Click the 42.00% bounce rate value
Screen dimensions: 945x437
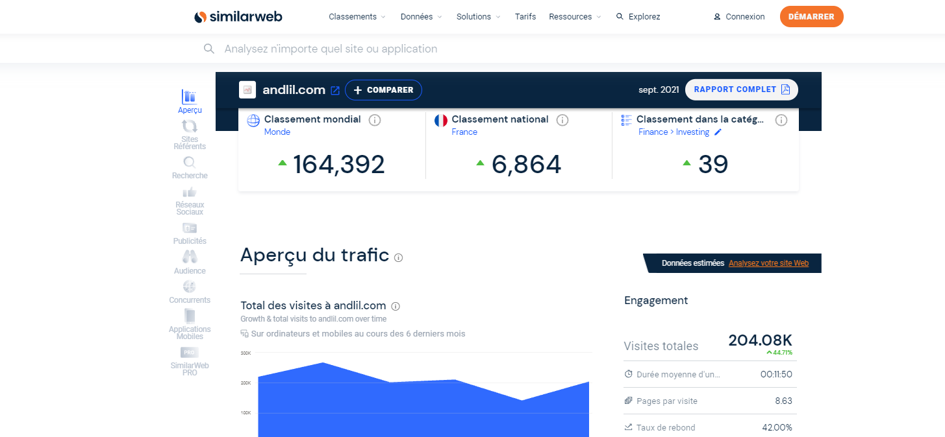tap(777, 427)
